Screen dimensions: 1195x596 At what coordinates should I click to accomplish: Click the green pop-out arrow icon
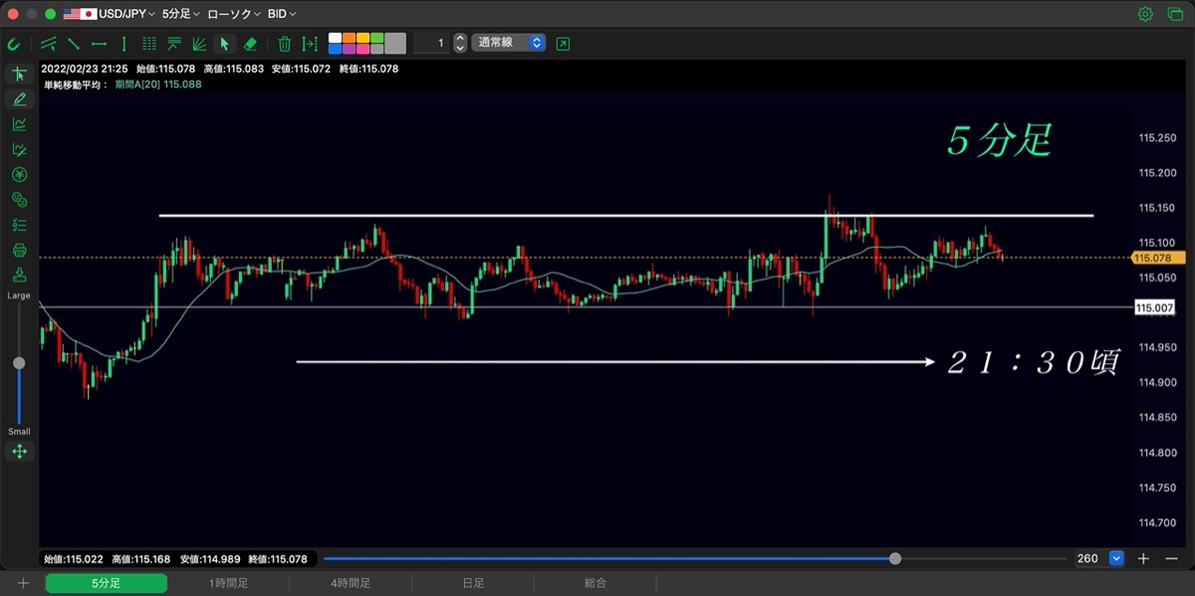[x=564, y=44]
